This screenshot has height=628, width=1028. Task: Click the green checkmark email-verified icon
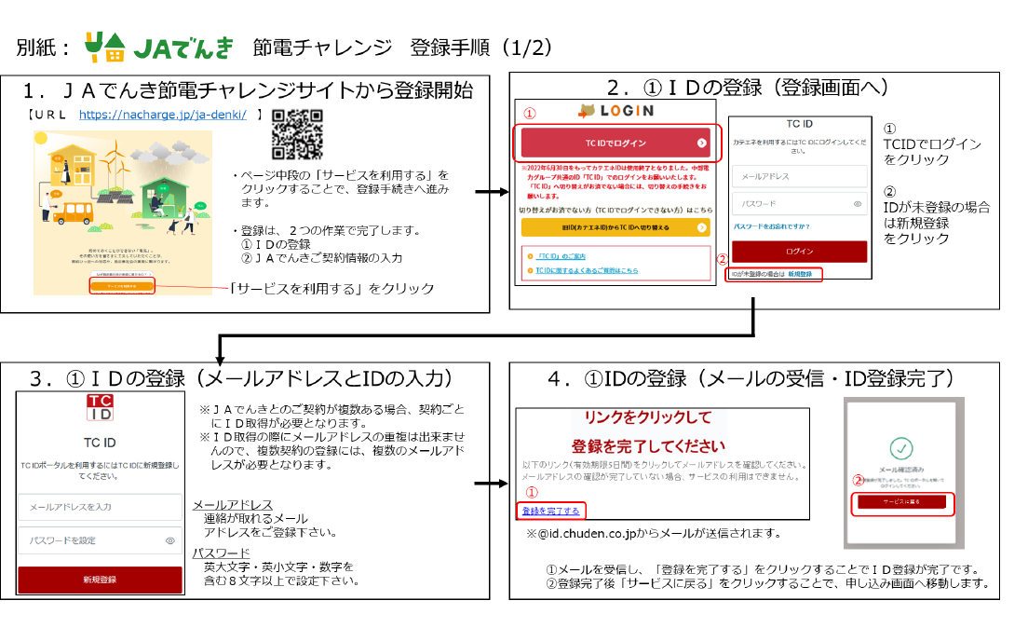pos(900,447)
